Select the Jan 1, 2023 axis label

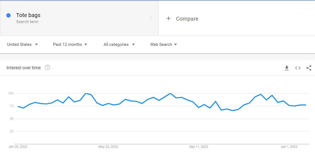pos(289,146)
